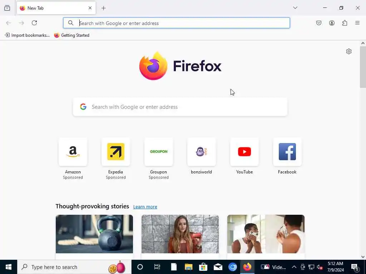
Task: Go back one page
Action: pos(9,23)
